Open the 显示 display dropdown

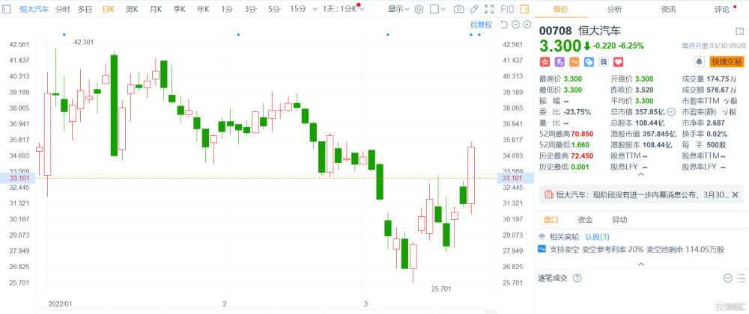[x=398, y=9]
